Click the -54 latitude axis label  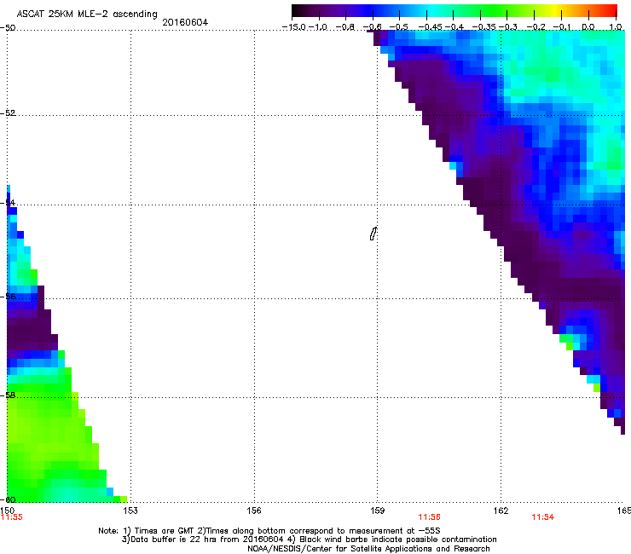coord(8,202)
